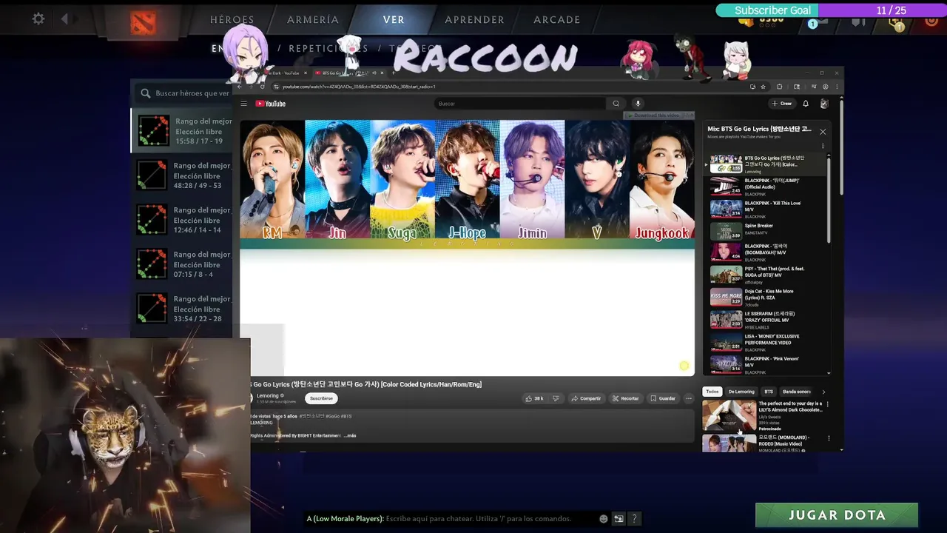The height and width of the screenshot is (533, 947).
Task: Show more filter chips arrow
Action: point(823,392)
